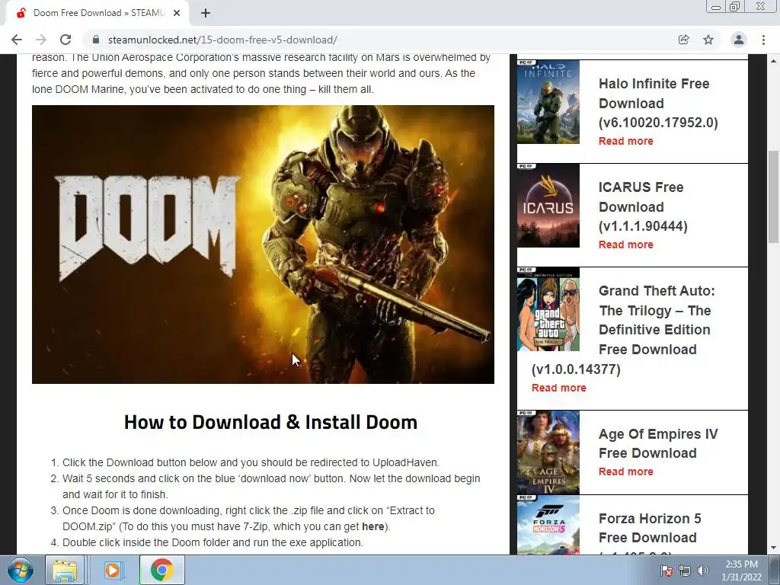This screenshot has width=780, height=585.
Task: Click the page scrollbar down arrow
Action: [774, 548]
